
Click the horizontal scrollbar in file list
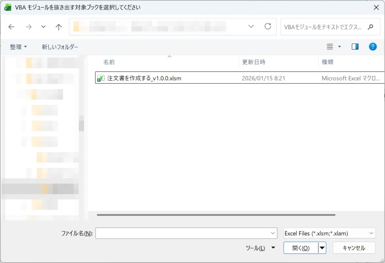216,215
